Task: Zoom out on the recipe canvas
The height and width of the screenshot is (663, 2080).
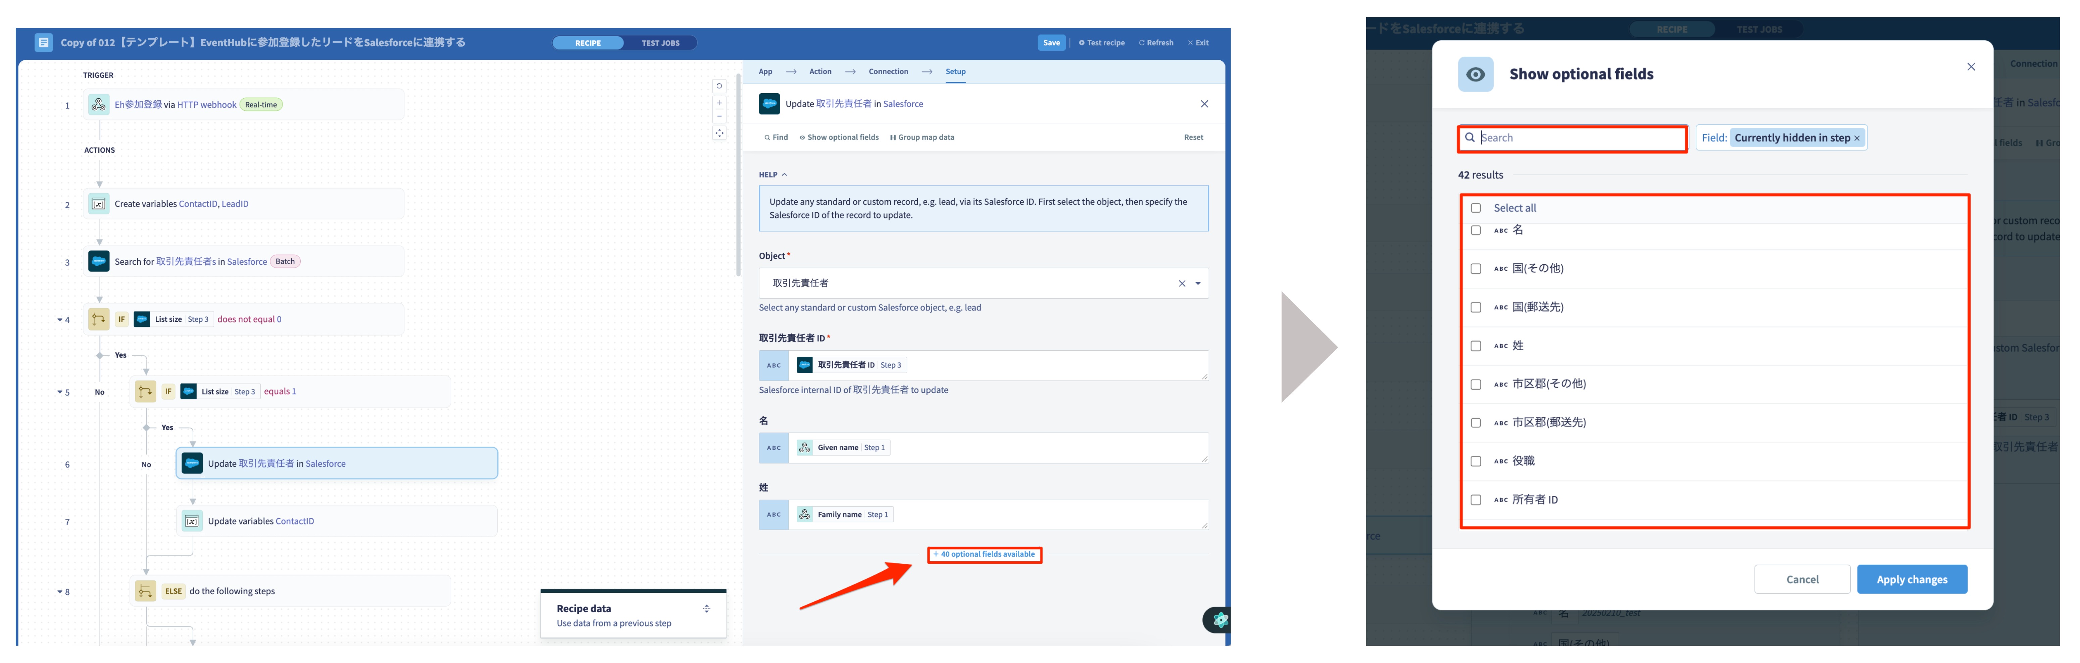Action: [x=720, y=116]
